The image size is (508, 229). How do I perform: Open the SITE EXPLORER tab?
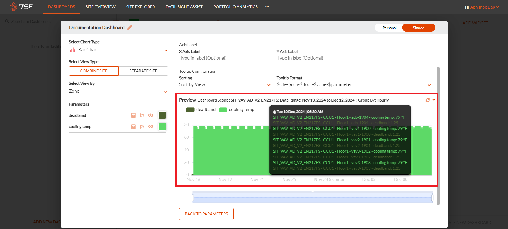click(140, 7)
